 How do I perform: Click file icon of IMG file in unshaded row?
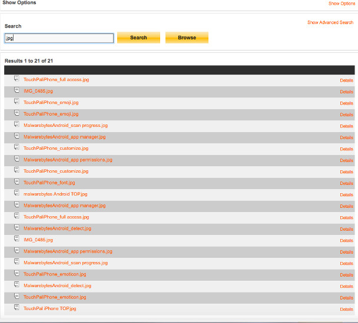(16, 238)
